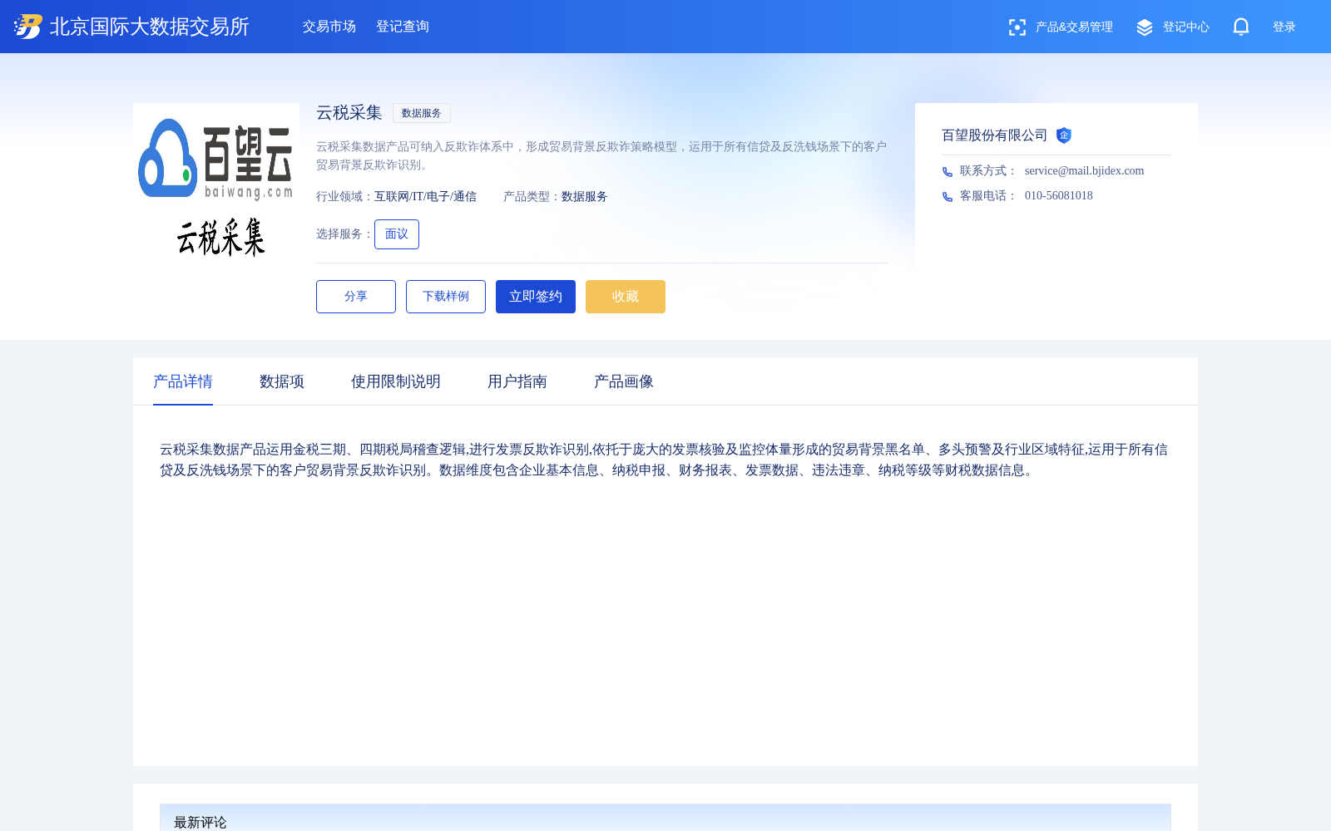Click the 互联网/IT/电子/通信 industry value
Screen dimensions: 1331x831
(425, 197)
